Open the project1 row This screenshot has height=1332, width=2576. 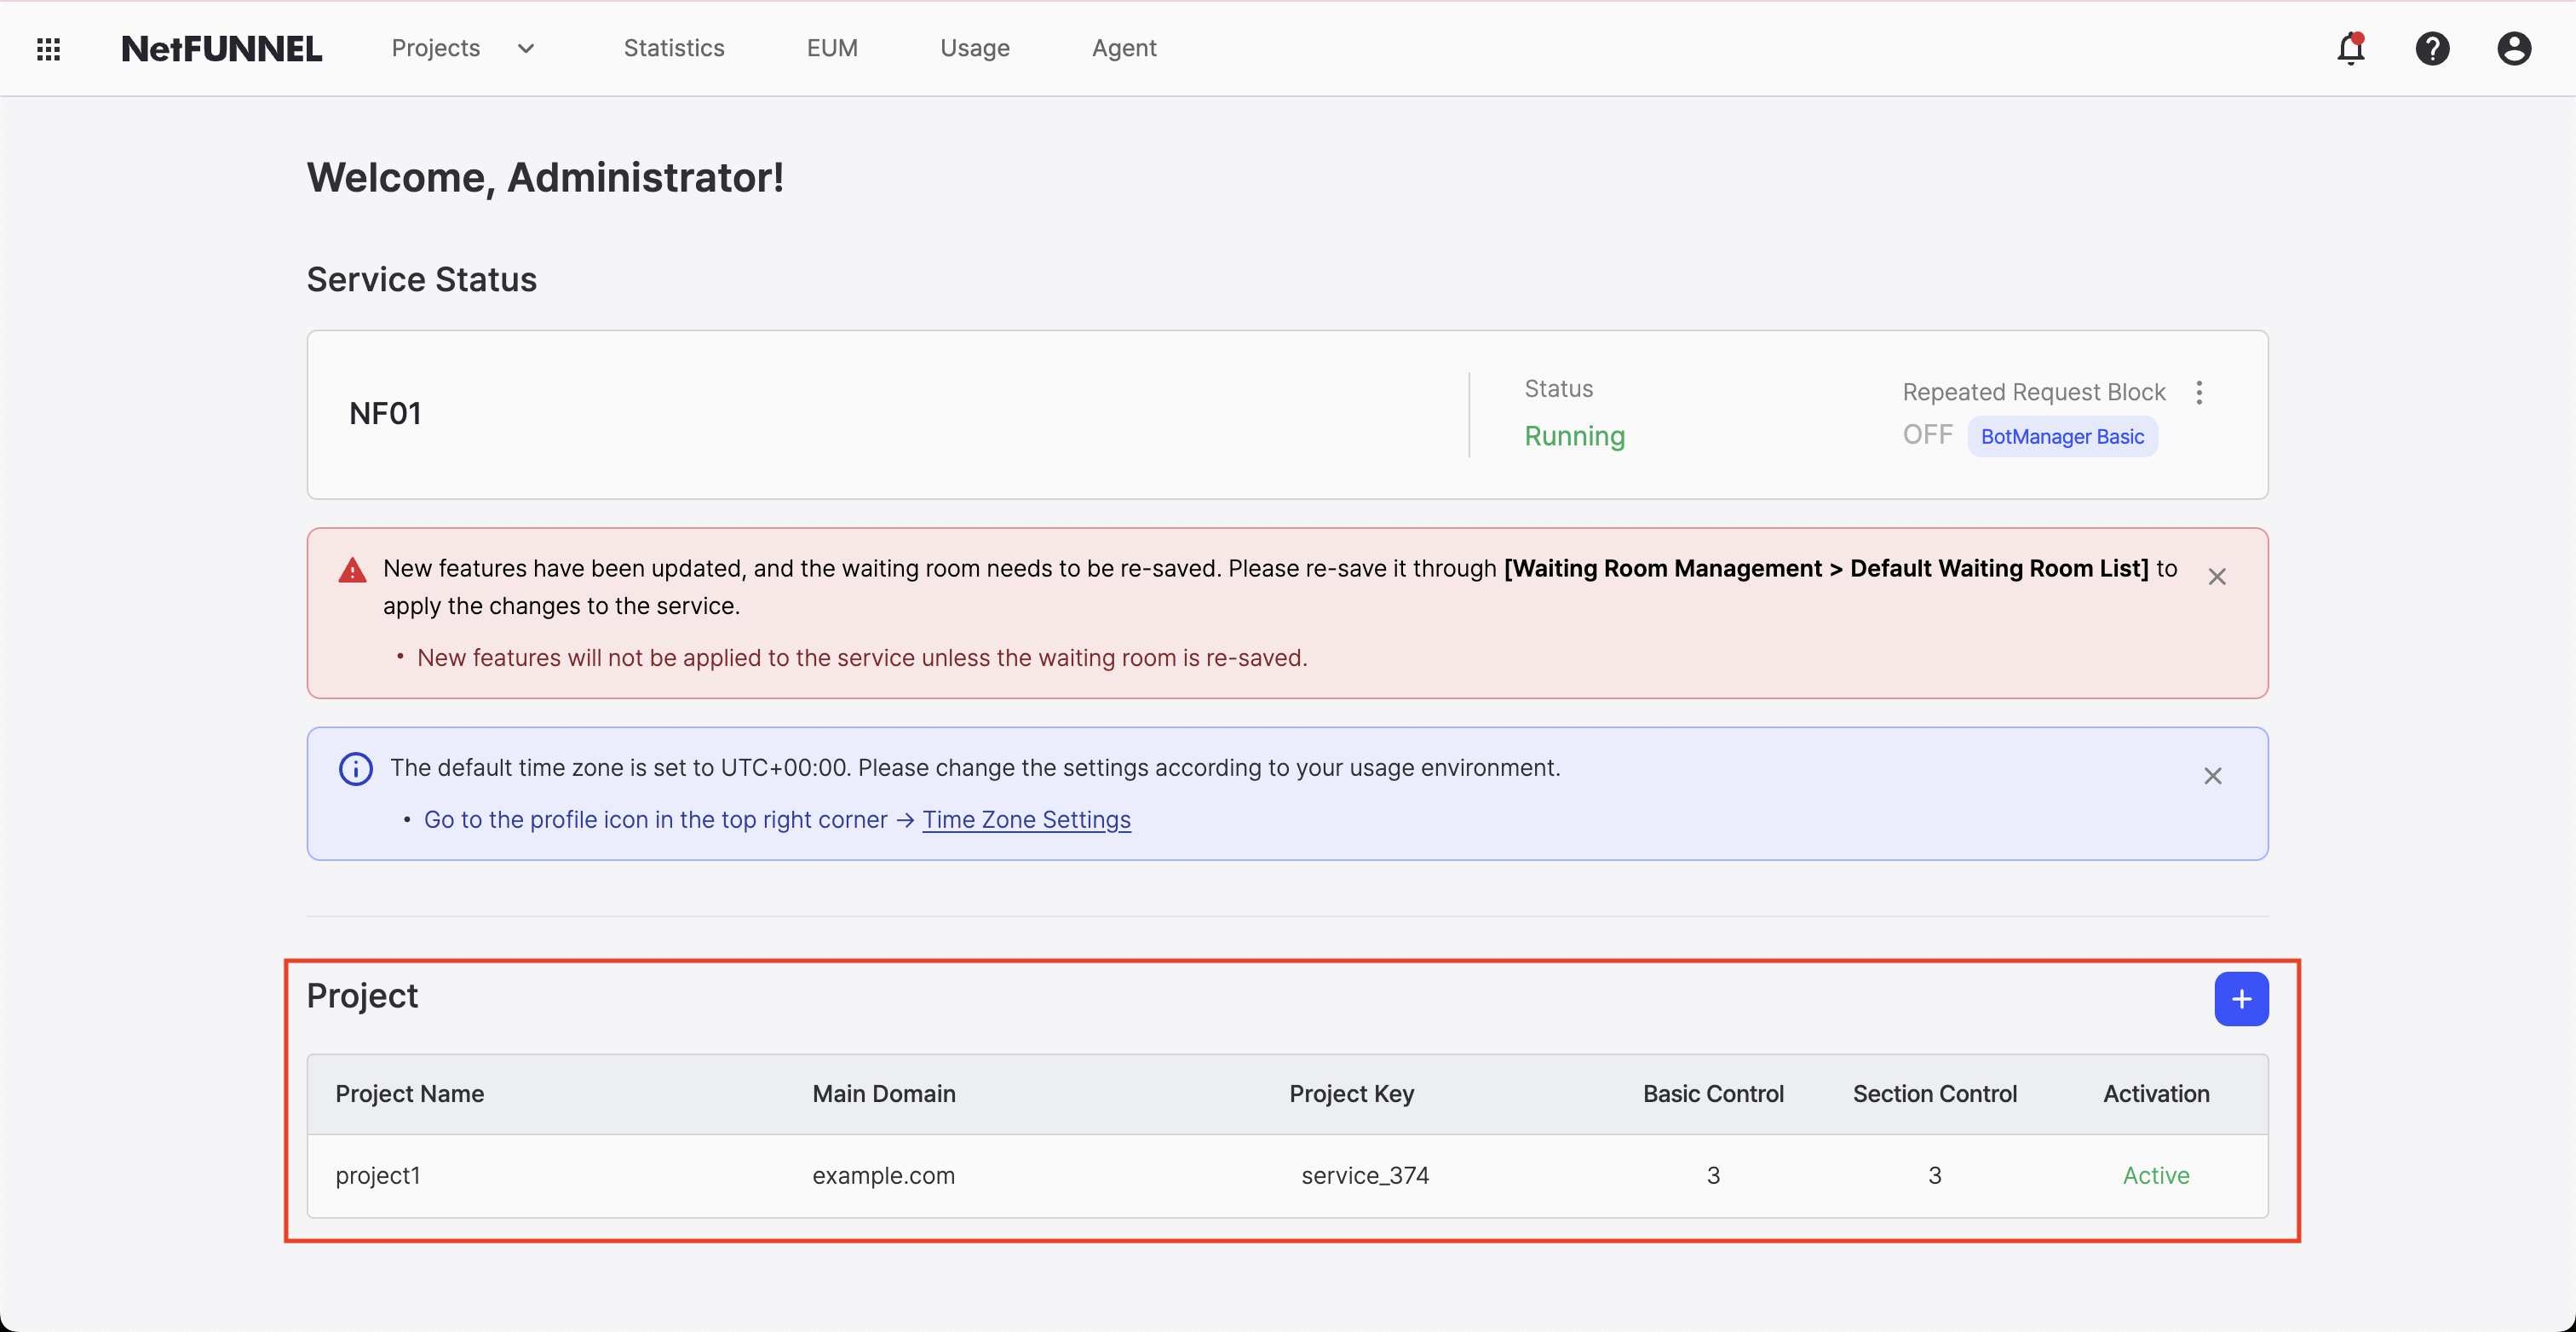click(378, 1175)
